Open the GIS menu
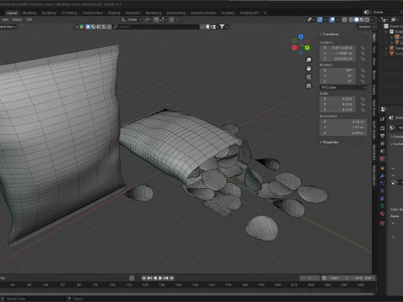The image size is (403, 302). pos(29,19)
